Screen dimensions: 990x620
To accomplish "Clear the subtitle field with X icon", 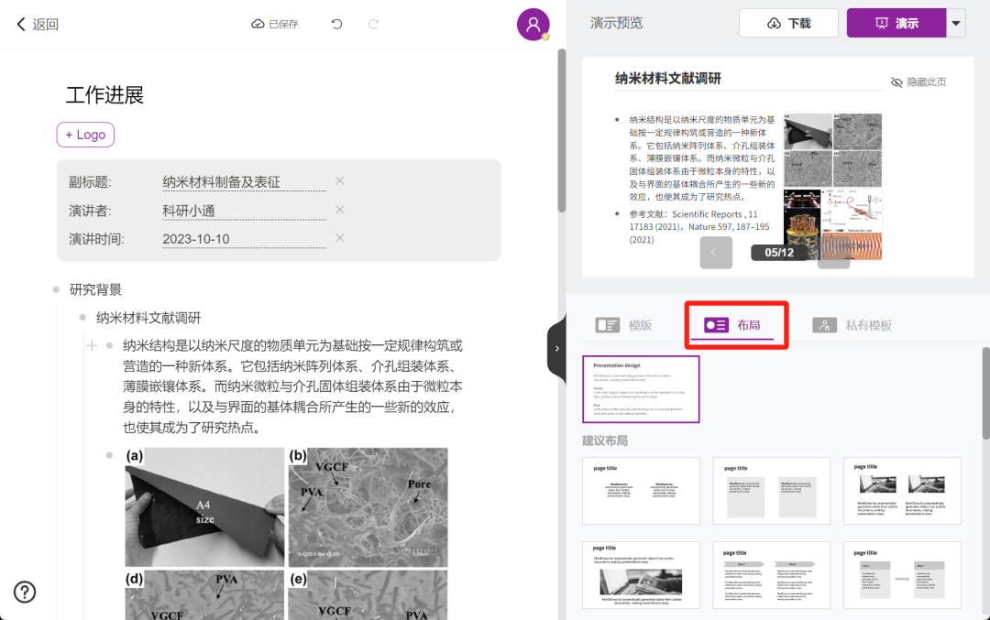I will [339, 181].
